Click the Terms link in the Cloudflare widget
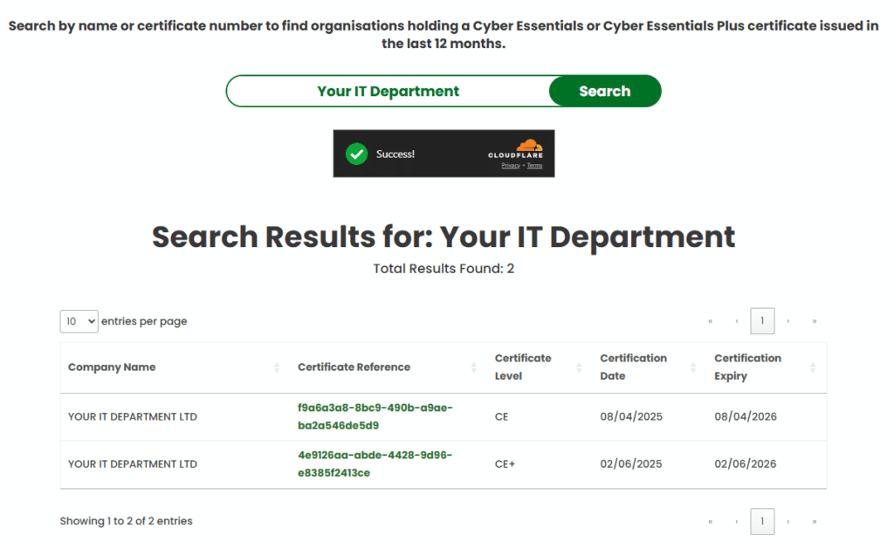 point(534,166)
